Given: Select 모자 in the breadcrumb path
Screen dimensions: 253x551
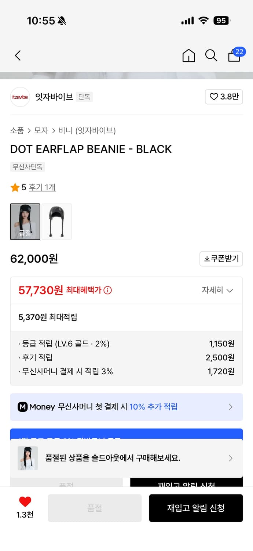Looking at the screenshot, I should point(40,131).
